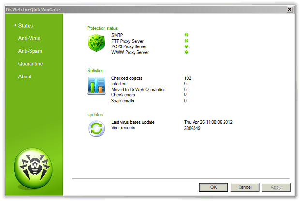Viewport: 300px width, 201px height.
Task: Open the About page
Action: (x=25, y=77)
